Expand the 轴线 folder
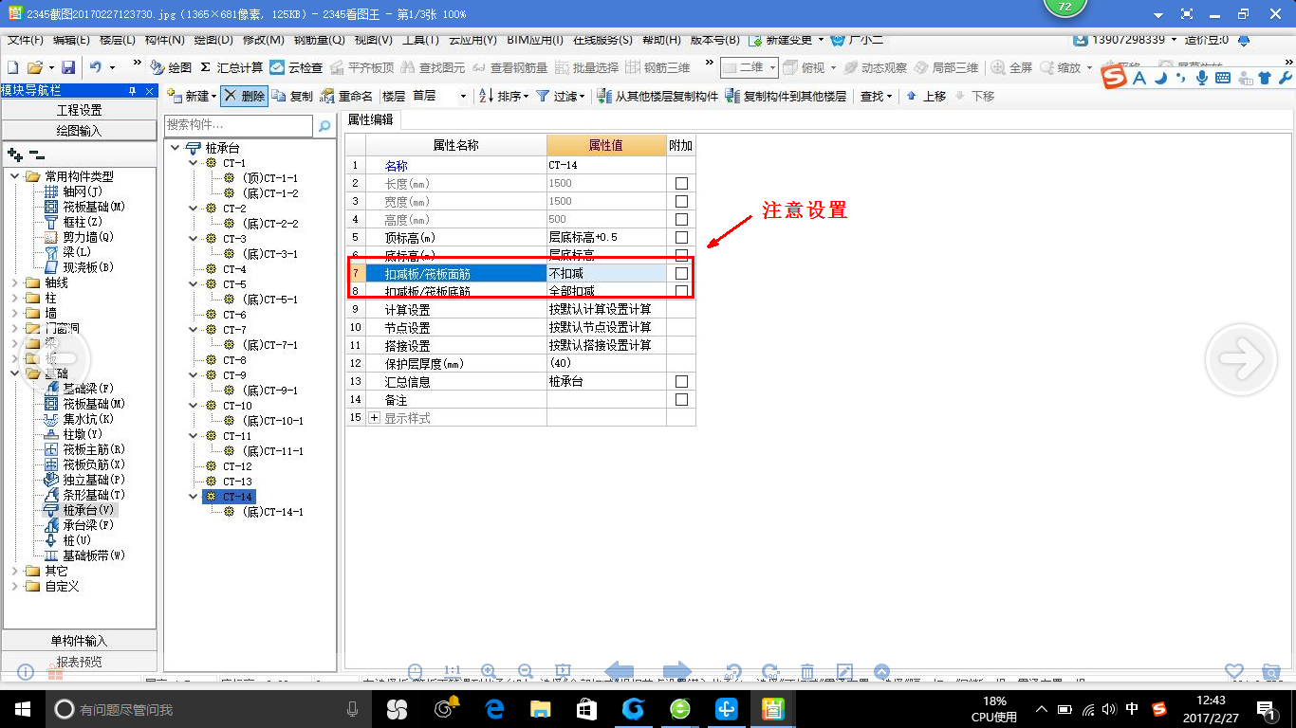This screenshot has width=1296, height=728. (14, 282)
